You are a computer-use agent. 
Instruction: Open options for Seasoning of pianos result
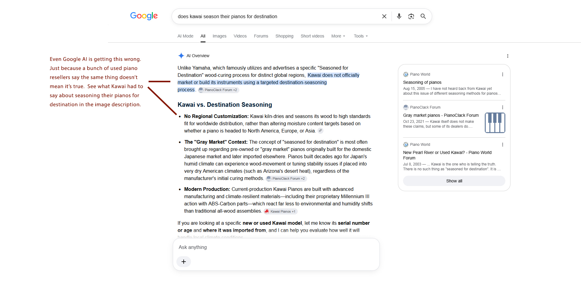click(x=503, y=74)
